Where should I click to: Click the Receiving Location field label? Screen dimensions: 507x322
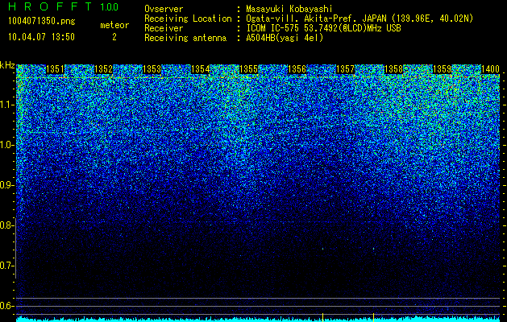click(x=188, y=19)
